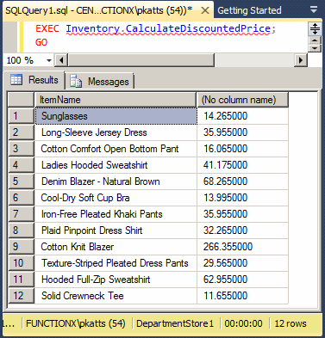
Task: Select the Cool-Dry Soft Cup Bra cell
Action: pyautogui.click(x=116, y=198)
